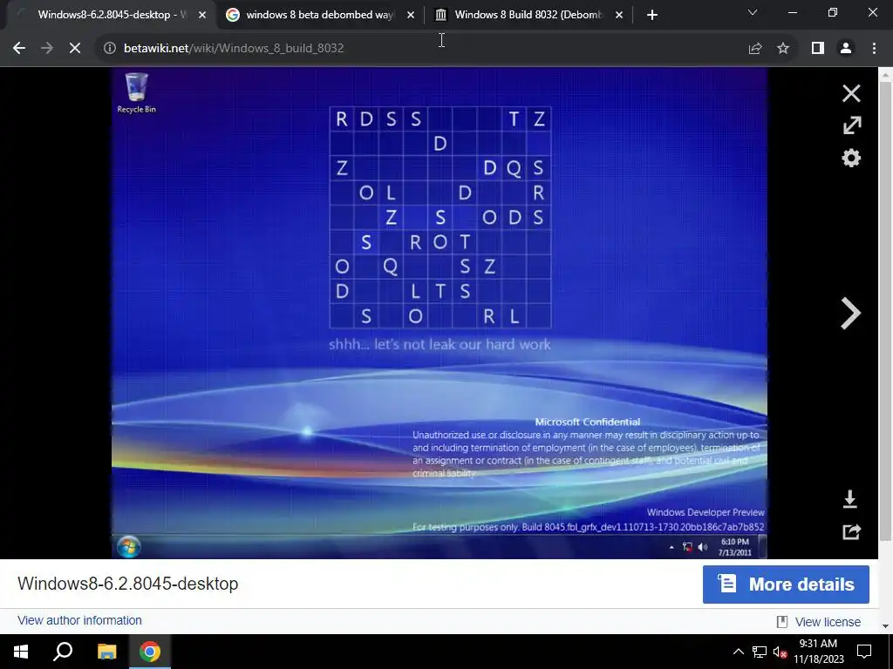Open the clock showing 9:31 AM
Screen dimensions: 893x669
(818, 652)
